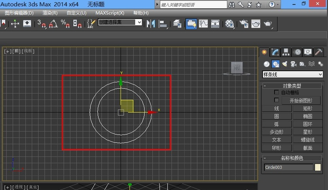Open the Layer Manager icon
This screenshot has height=190, width=328.
point(177,23)
